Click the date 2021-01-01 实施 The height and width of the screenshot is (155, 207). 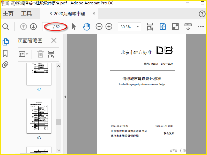164,126
